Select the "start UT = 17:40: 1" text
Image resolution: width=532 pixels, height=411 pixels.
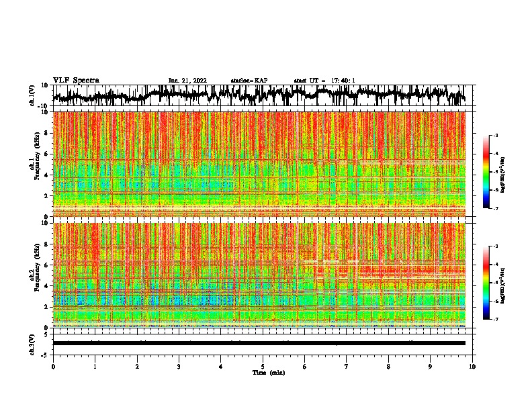(324, 81)
